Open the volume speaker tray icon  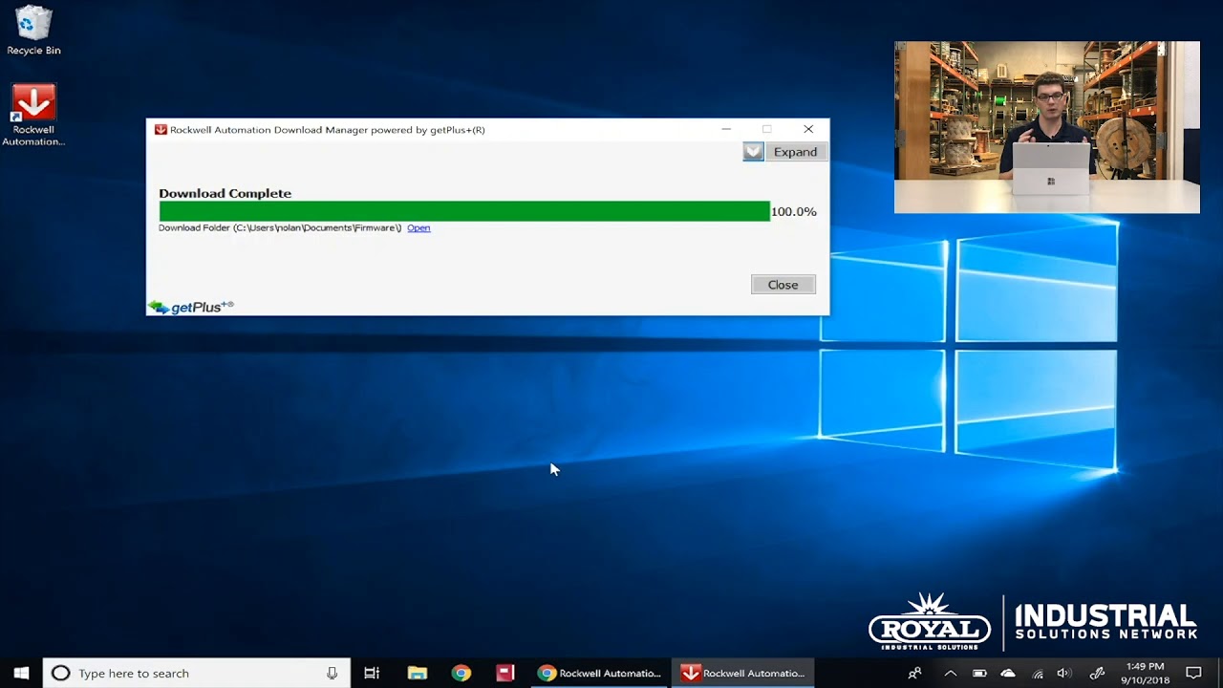[x=1064, y=673]
